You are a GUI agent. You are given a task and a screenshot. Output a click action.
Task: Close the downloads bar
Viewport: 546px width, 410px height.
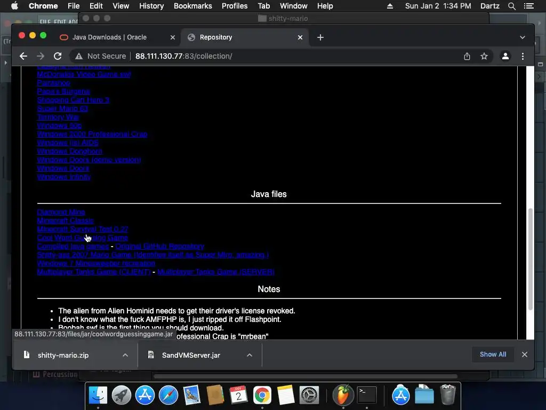point(525,354)
